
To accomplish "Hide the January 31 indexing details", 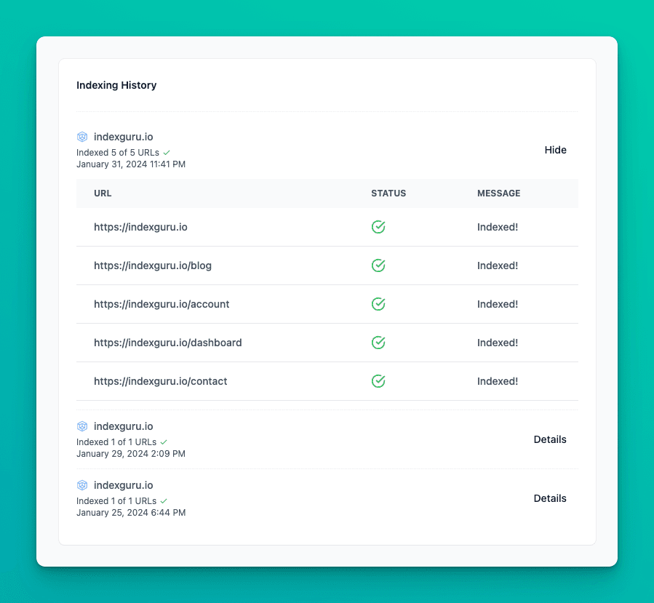I will pos(555,150).
